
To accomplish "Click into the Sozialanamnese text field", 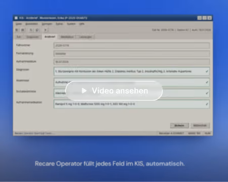I will pos(132,93).
